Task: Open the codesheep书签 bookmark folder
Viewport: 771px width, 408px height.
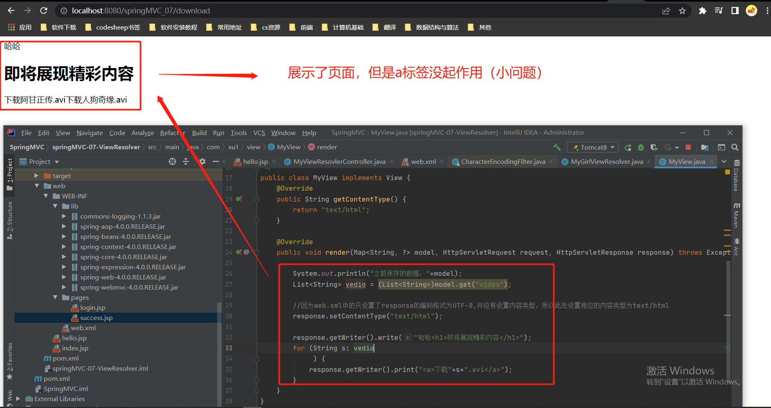Action: [x=113, y=27]
